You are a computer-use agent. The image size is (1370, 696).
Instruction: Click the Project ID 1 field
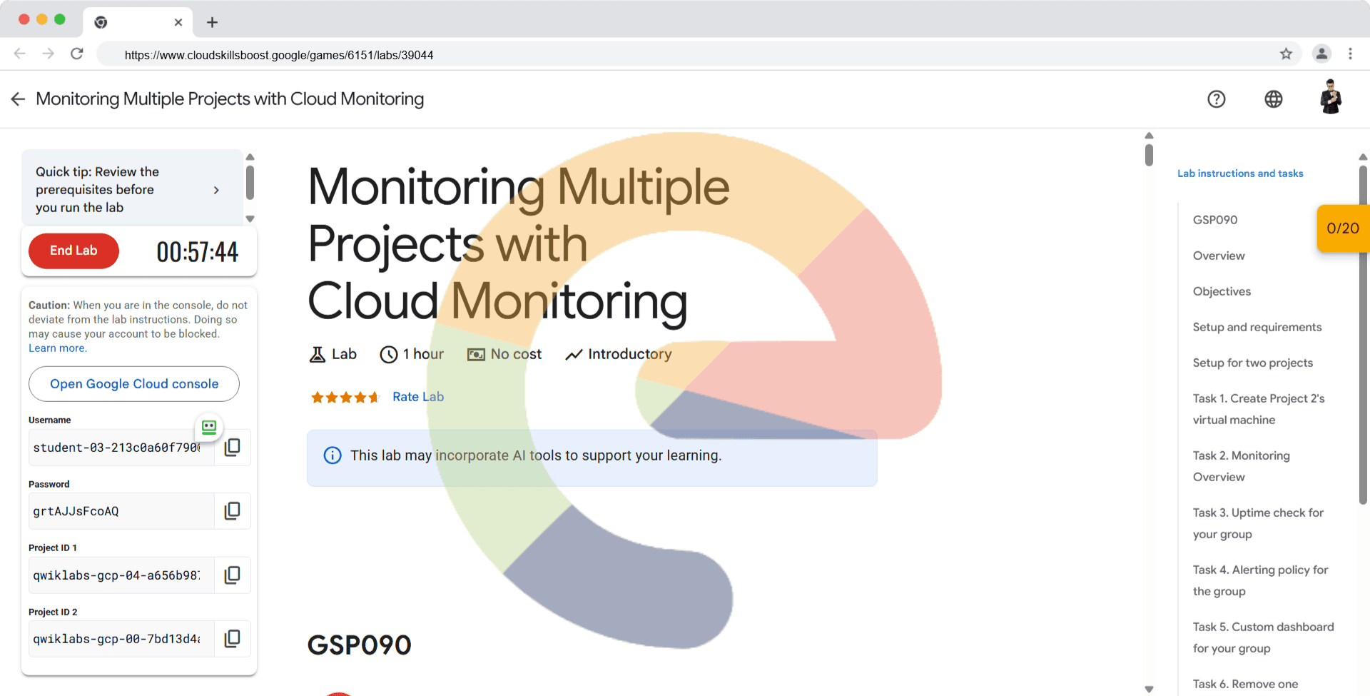click(x=121, y=575)
